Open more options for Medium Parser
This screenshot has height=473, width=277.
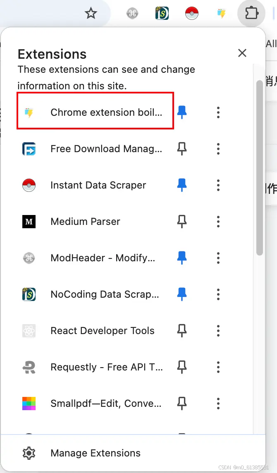click(218, 222)
